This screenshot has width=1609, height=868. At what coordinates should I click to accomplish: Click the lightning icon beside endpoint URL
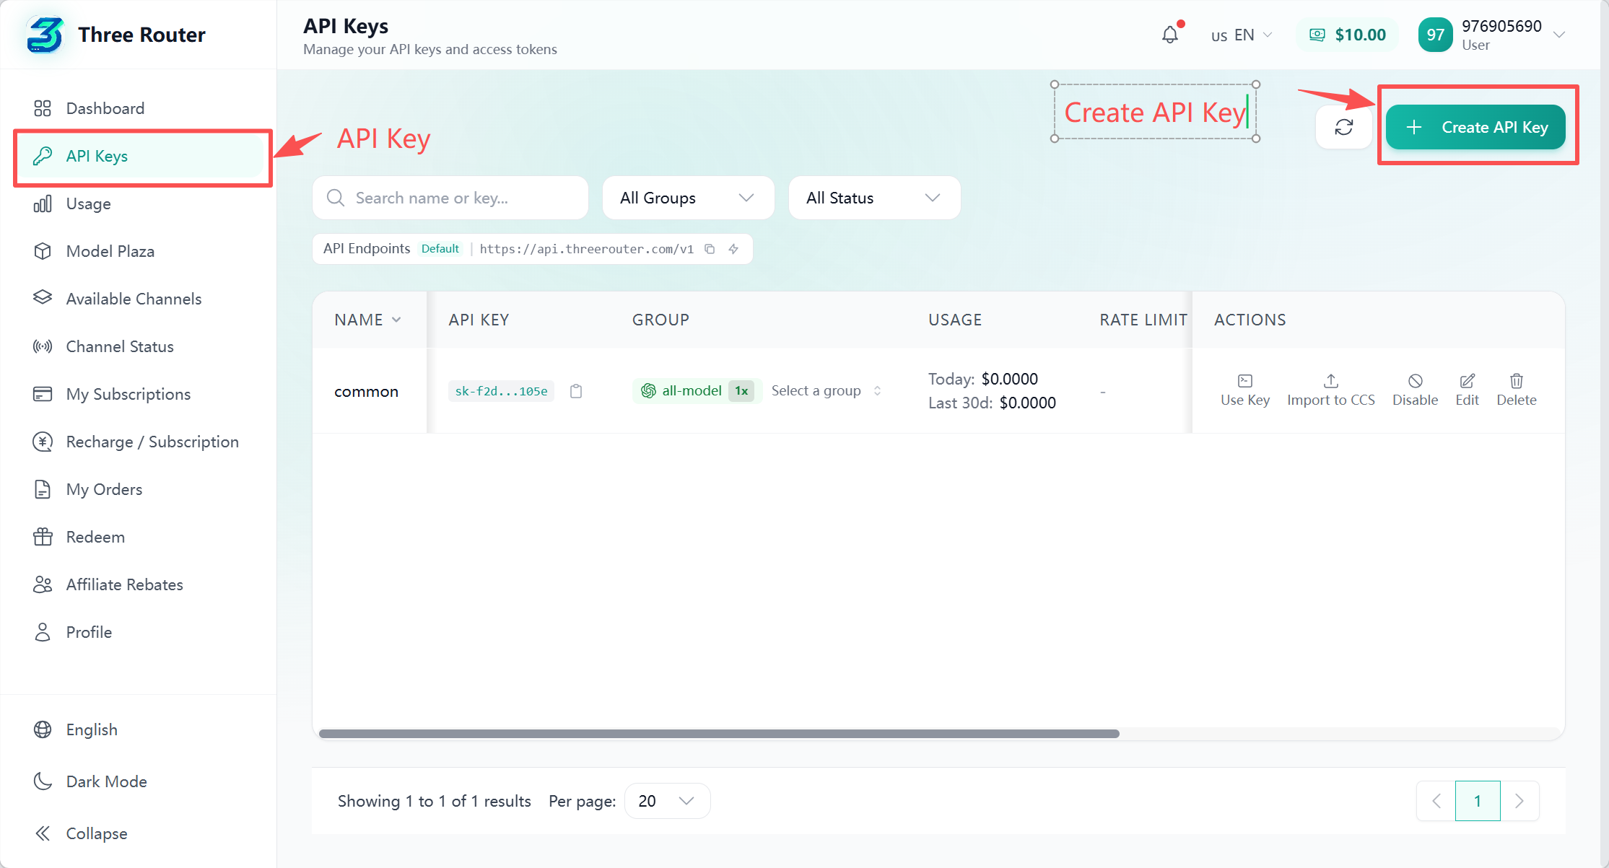(x=733, y=249)
